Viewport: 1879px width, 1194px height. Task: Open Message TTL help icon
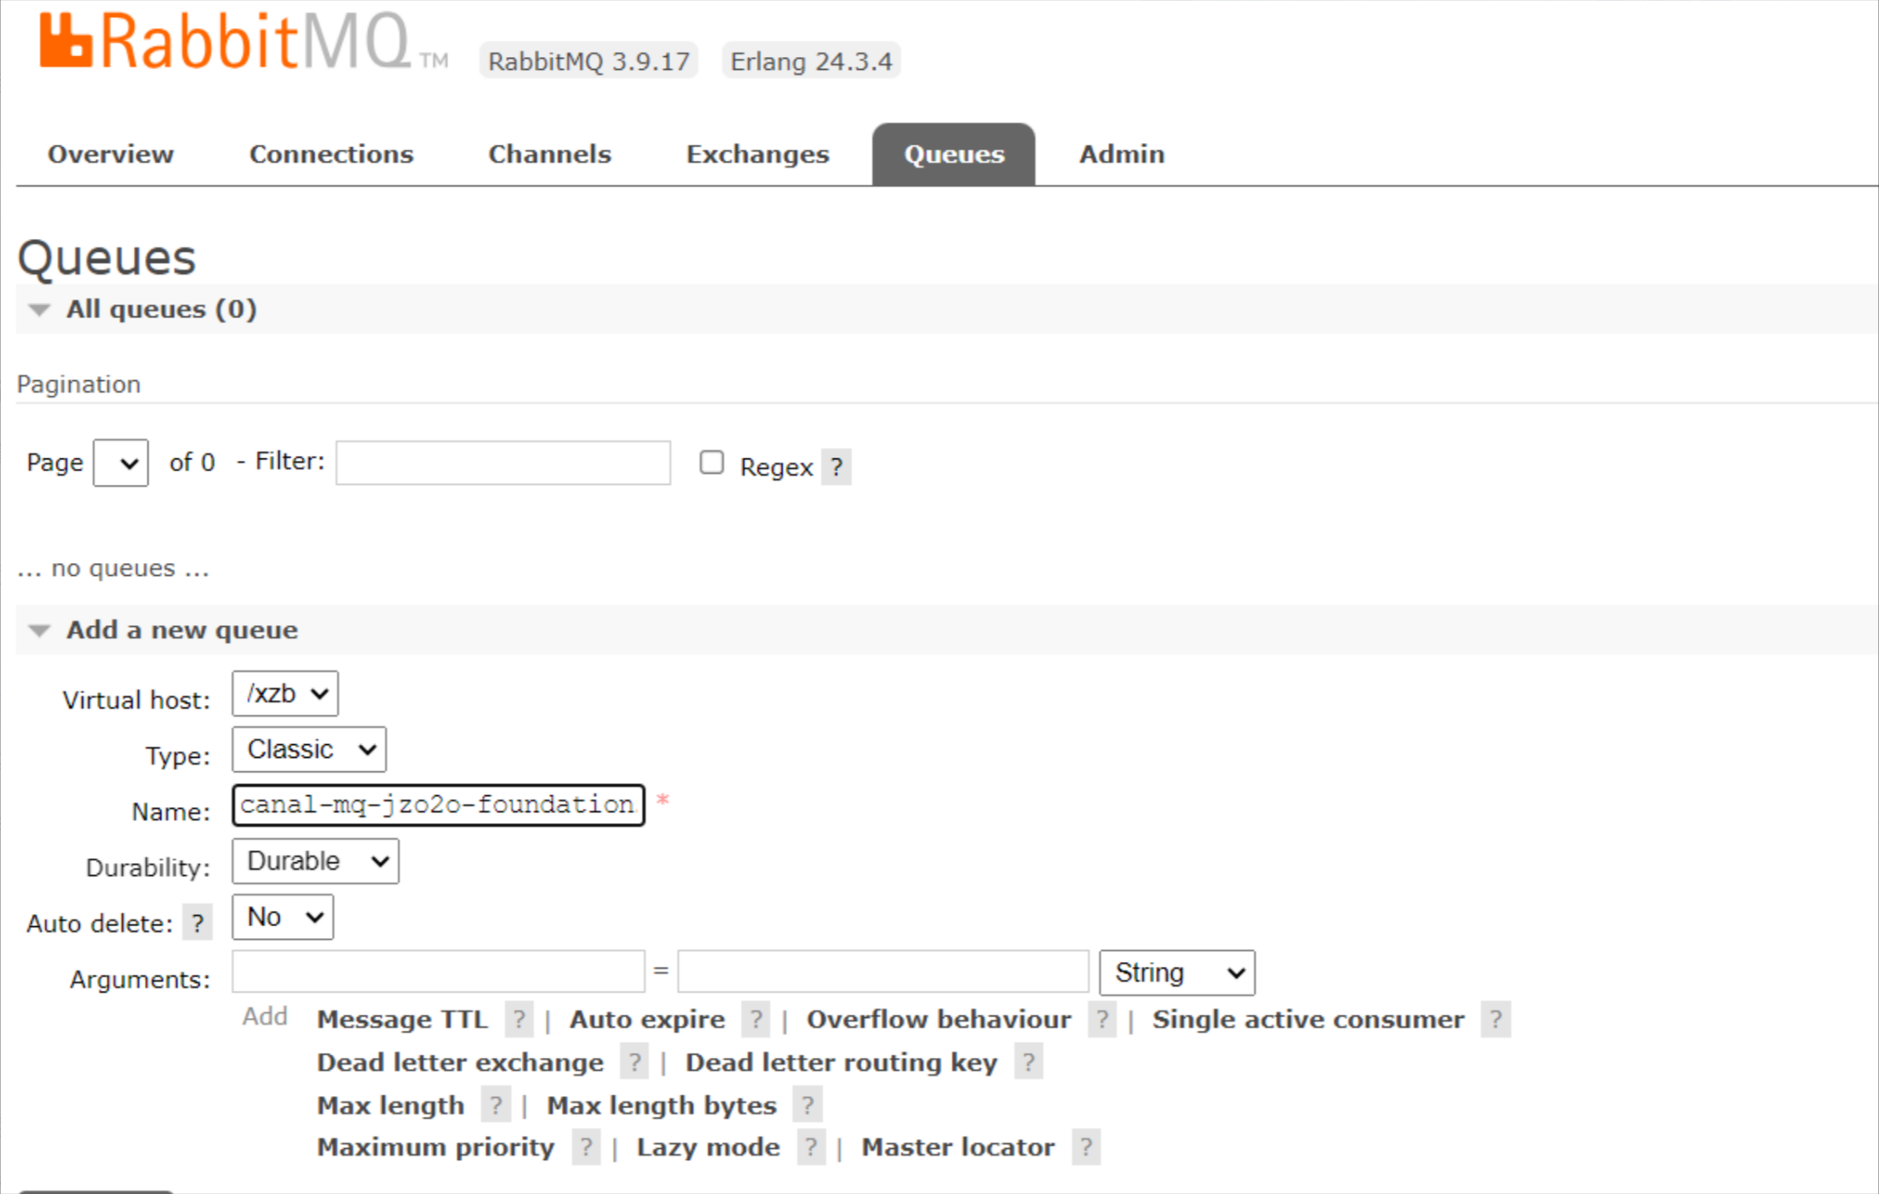pyautogui.click(x=519, y=1019)
